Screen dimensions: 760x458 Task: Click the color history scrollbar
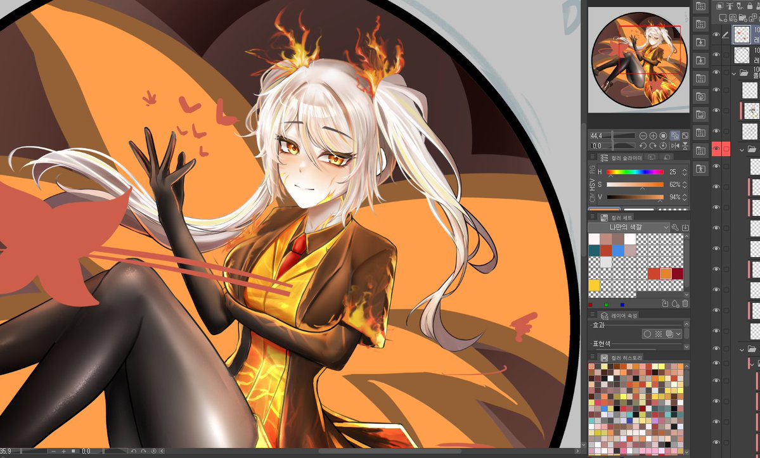(686, 409)
